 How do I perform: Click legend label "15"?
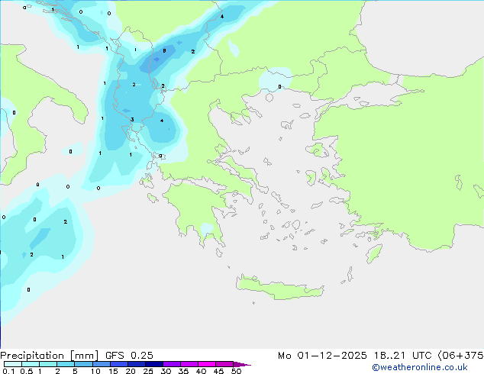(x=113, y=371)
